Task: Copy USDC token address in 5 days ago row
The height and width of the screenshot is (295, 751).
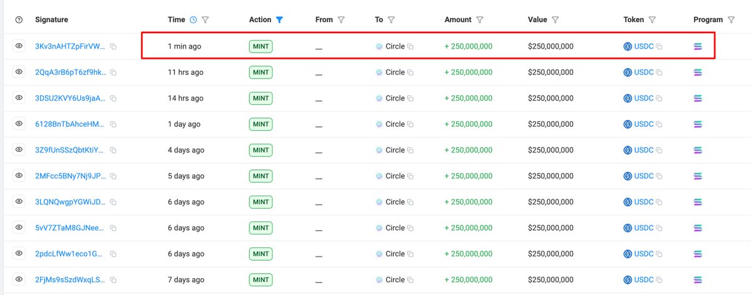Action: (659, 176)
